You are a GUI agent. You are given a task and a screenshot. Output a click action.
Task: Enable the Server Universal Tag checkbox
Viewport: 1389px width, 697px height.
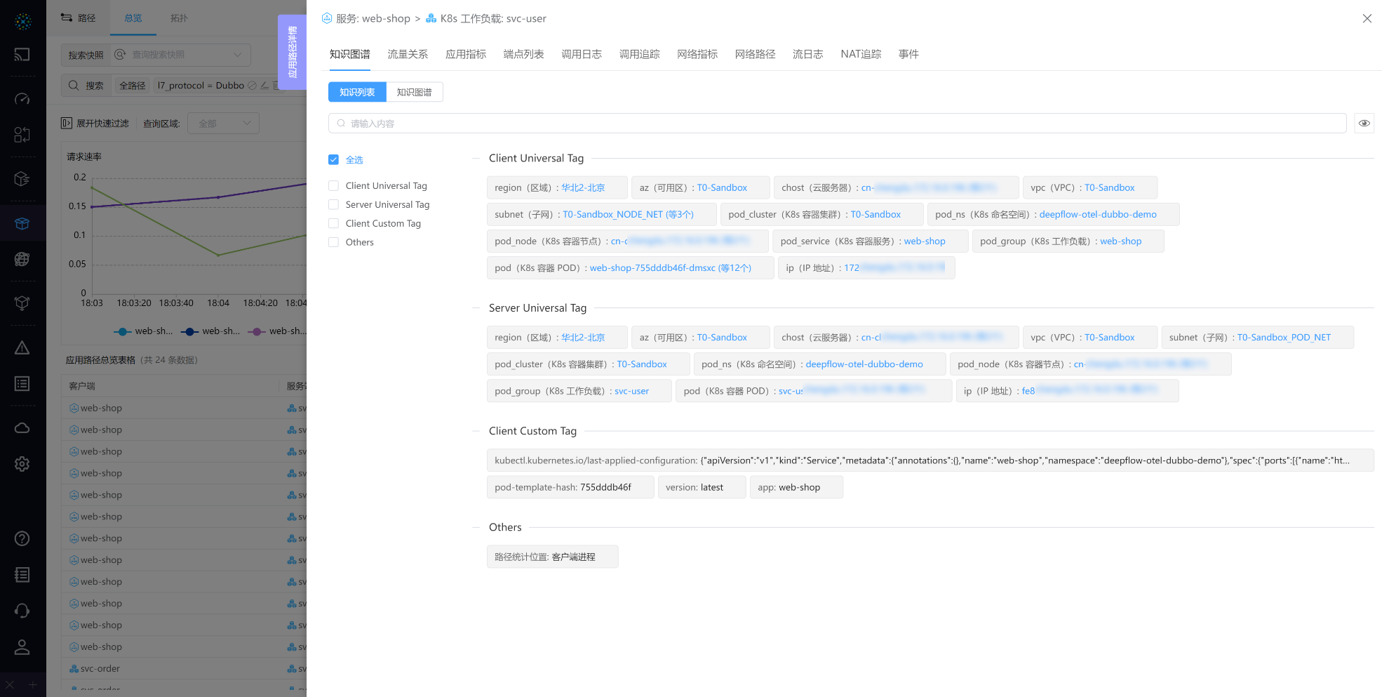[334, 205]
